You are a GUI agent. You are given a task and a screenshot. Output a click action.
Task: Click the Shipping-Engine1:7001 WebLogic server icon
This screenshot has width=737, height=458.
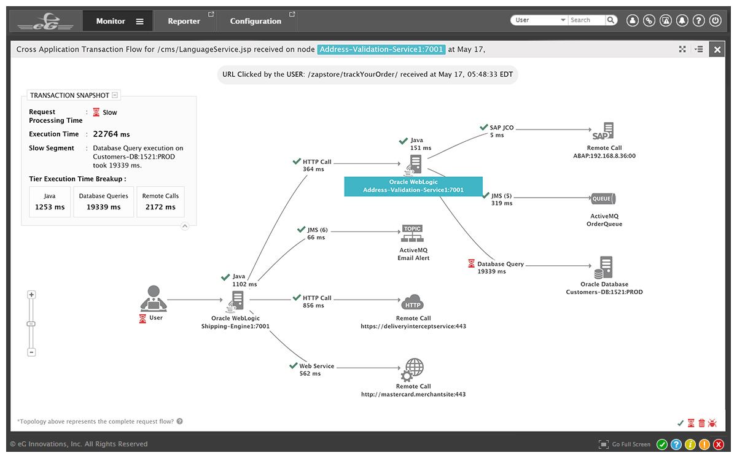[236, 301]
